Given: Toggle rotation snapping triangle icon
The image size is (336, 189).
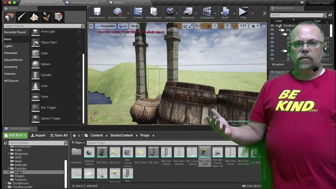Looking at the screenshot, I should tap(221, 26).
